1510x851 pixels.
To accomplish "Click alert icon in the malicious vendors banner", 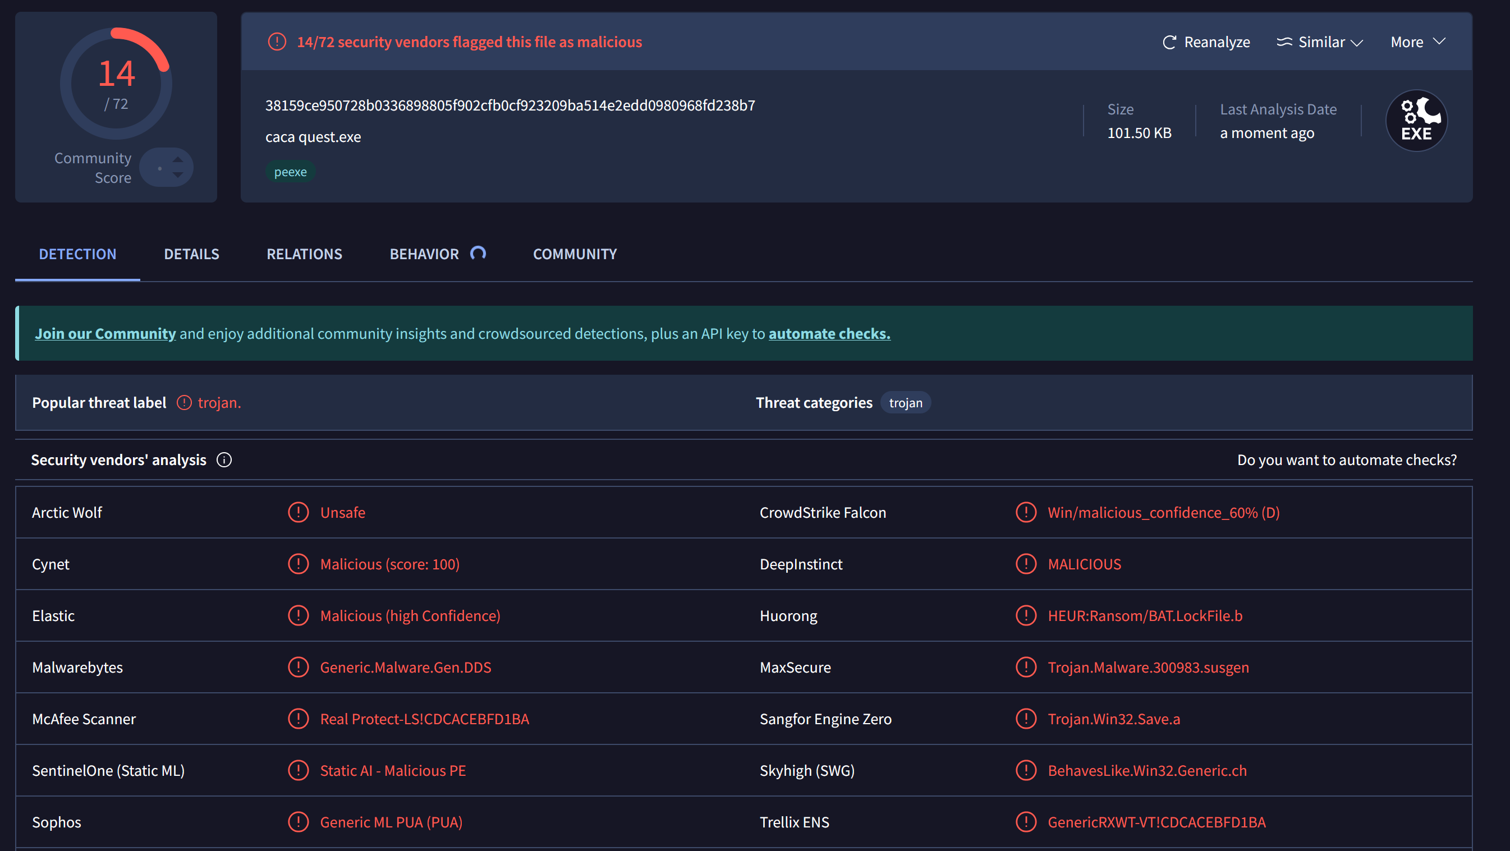I will [277, 42].
